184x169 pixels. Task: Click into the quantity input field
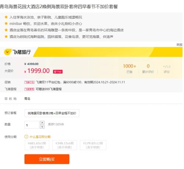pos(32,125)
